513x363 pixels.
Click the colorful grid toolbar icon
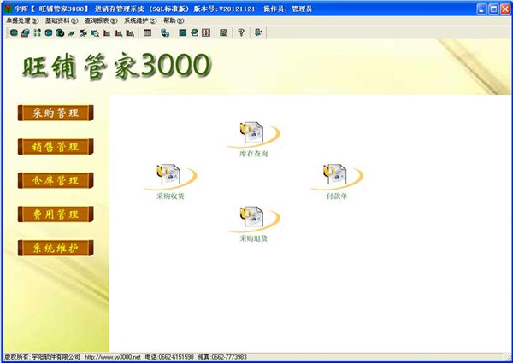[223, 32]
